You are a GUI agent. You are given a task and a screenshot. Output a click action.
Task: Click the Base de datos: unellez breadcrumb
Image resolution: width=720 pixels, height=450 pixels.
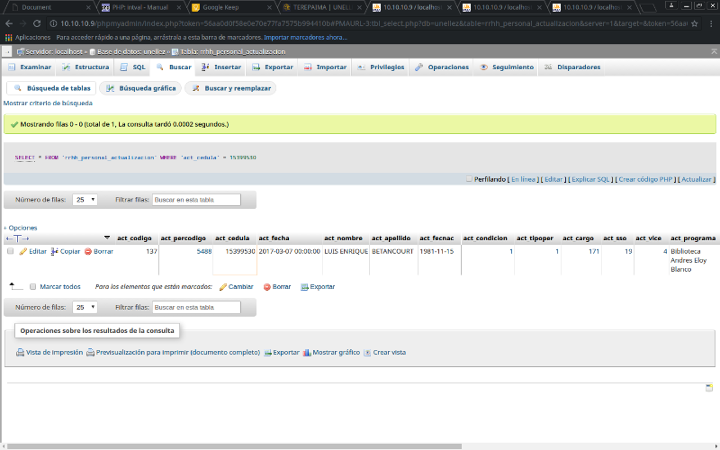pos(130,52)
